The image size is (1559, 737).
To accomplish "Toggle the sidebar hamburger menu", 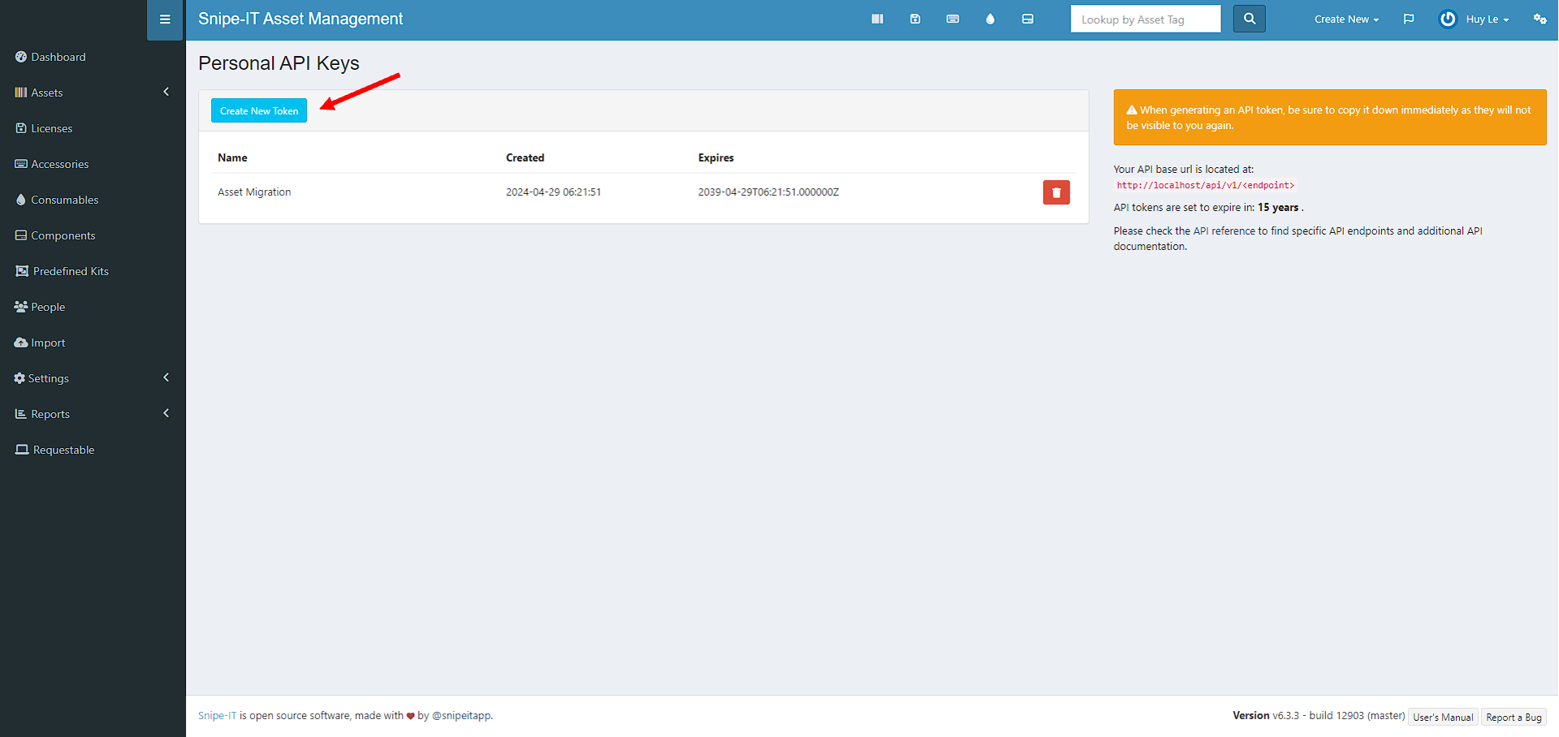I will point(165,19).
